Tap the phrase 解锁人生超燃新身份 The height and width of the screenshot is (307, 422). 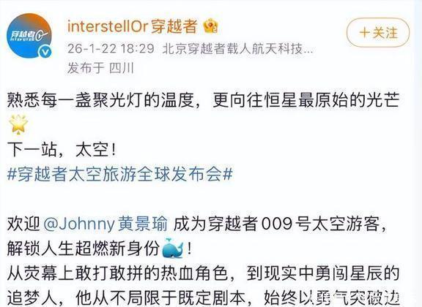tap(83, 249)
